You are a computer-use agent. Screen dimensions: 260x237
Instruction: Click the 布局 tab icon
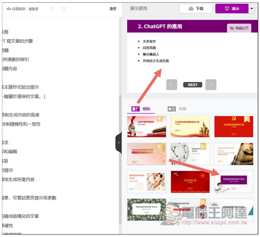[x=172, y=109]
